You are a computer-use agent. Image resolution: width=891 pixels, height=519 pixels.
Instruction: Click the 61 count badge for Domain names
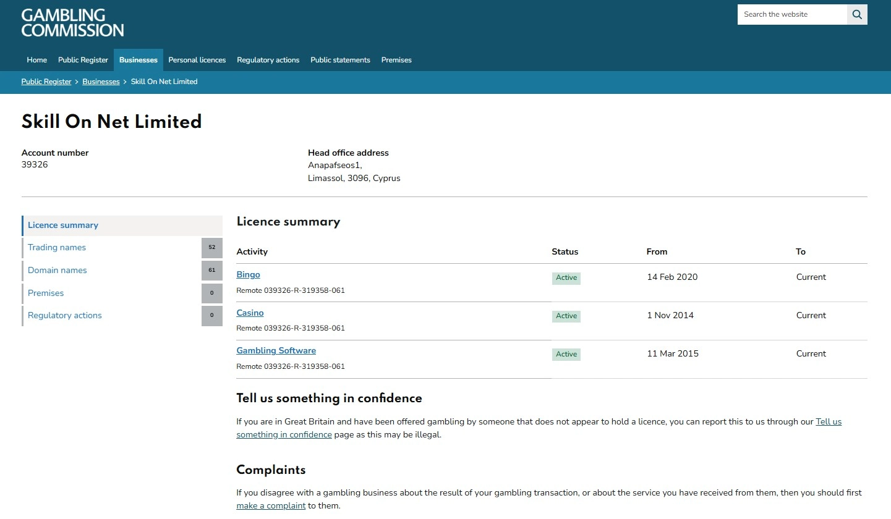tap(212, 271)
